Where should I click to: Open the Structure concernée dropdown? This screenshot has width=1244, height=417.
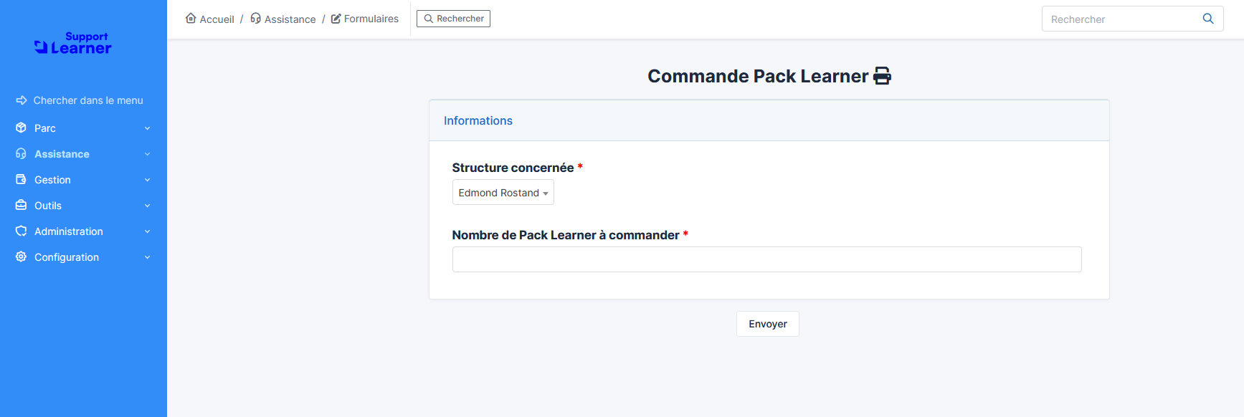503,193
